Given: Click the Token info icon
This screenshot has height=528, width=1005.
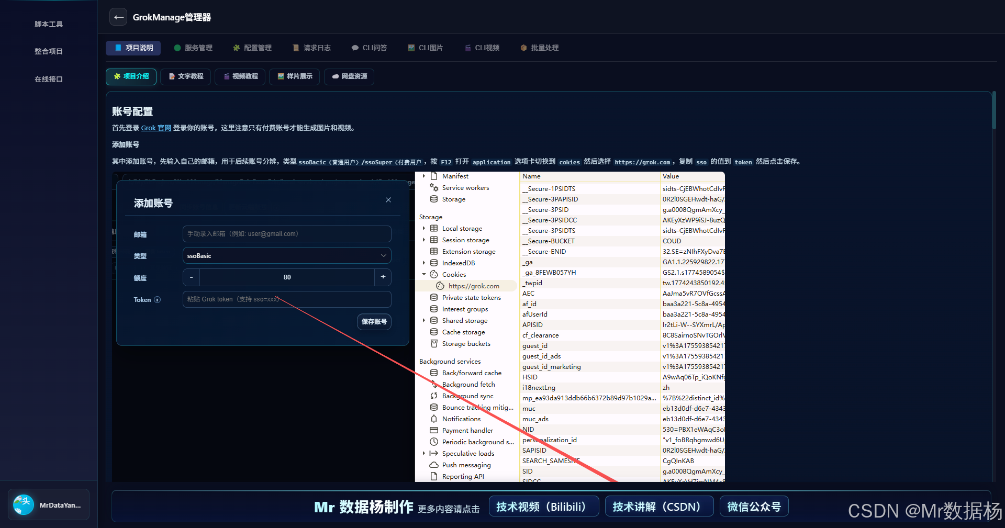Looking at the screenshot, I should [158, 300].
